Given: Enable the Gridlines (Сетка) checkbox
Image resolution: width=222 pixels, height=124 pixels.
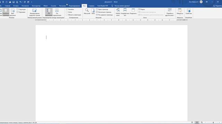Looking at the screenshot, I should [67, 12].
